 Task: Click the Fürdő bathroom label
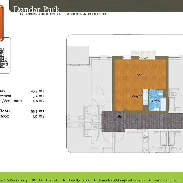point(155,101)
